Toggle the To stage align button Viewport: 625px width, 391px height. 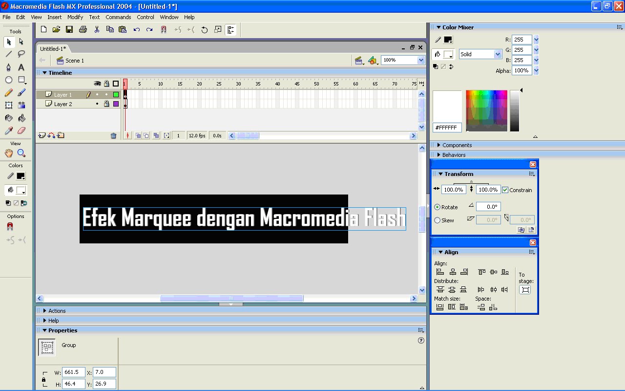525,290
